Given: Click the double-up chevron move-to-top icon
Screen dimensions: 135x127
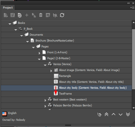Looking at the screenshot, I should 106,114.
